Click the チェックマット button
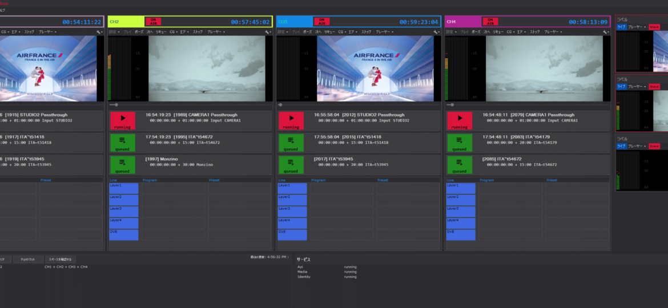Screen dimensions: 668x308 click(28, 259)
